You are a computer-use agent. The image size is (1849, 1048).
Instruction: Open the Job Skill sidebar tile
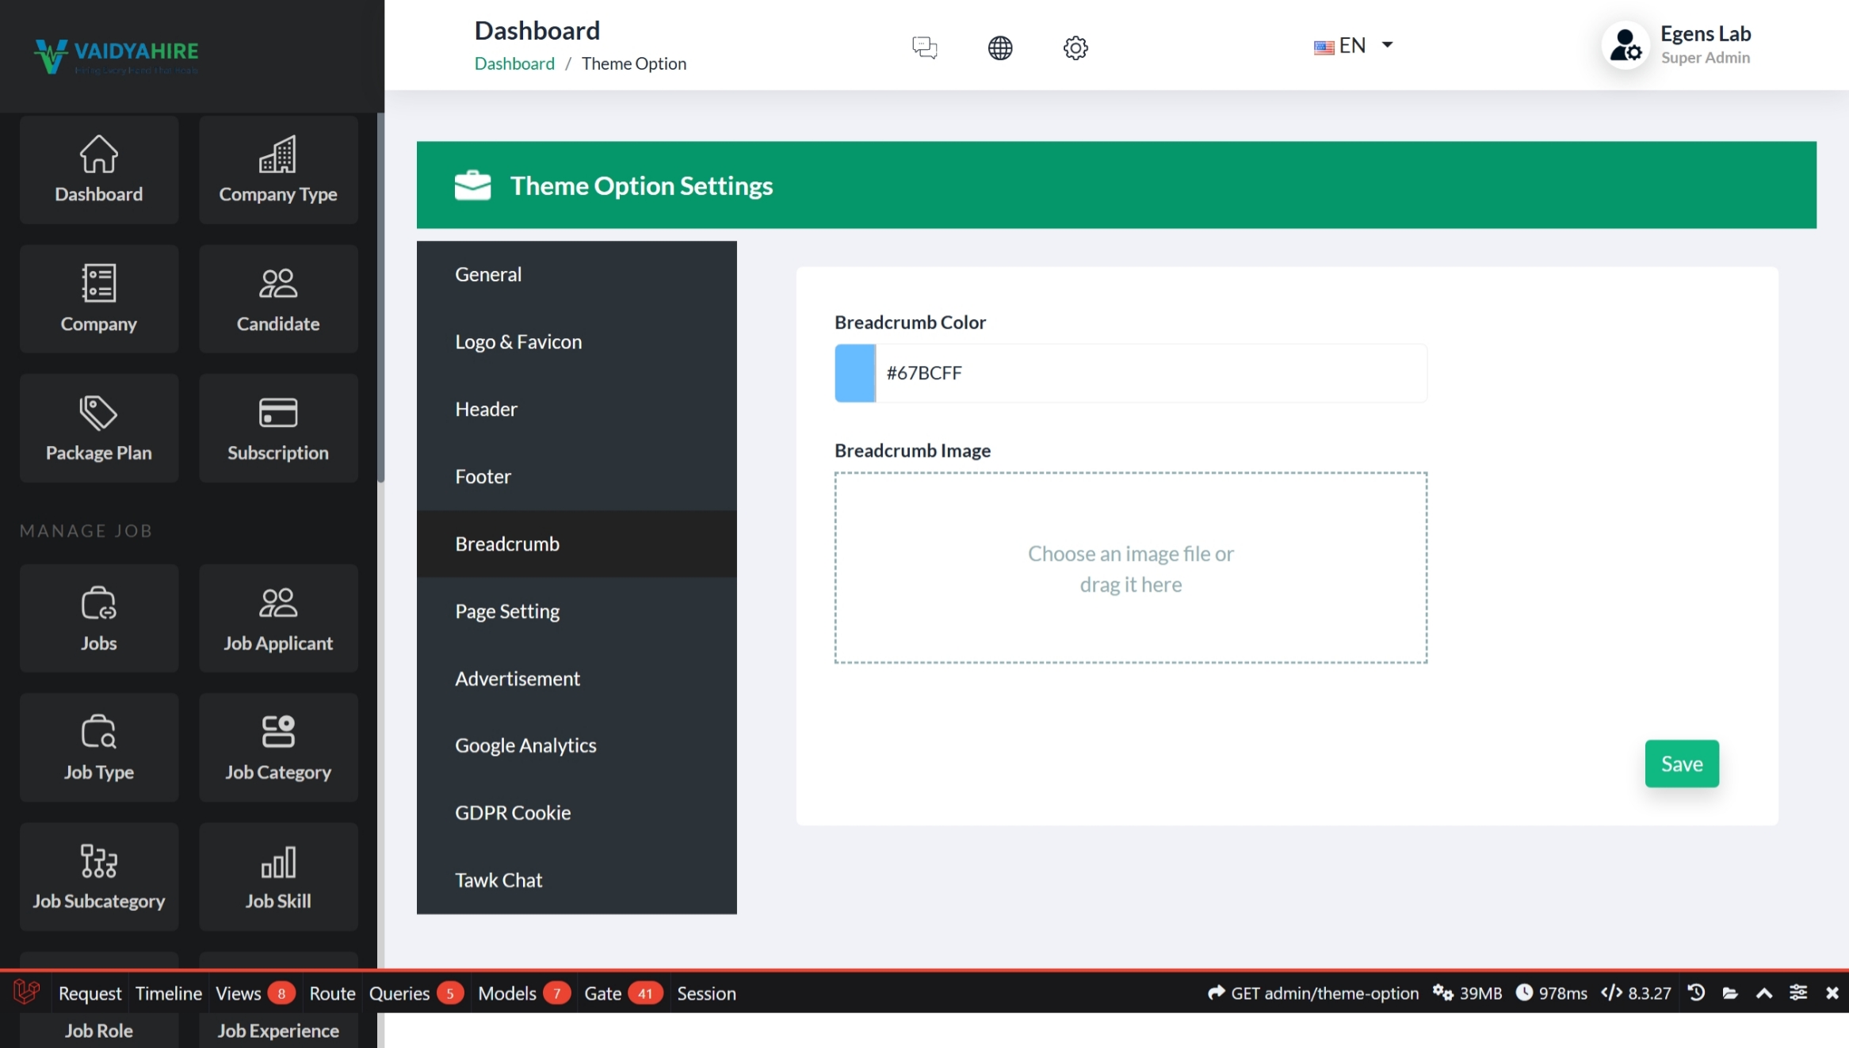[x=278, y=877]
